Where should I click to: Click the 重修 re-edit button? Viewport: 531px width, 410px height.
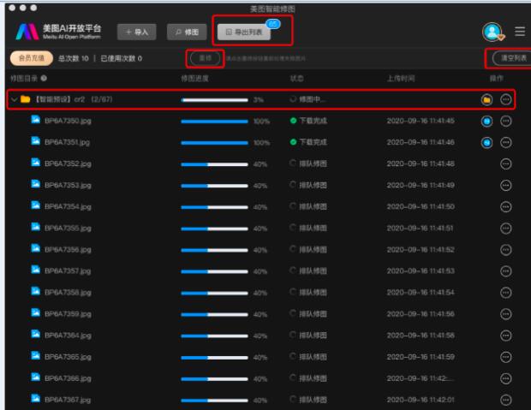[205, 58]
